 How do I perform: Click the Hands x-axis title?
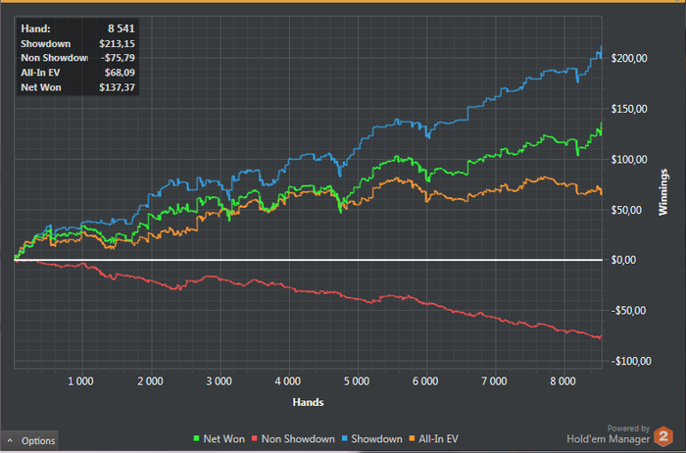pos(308,402)
